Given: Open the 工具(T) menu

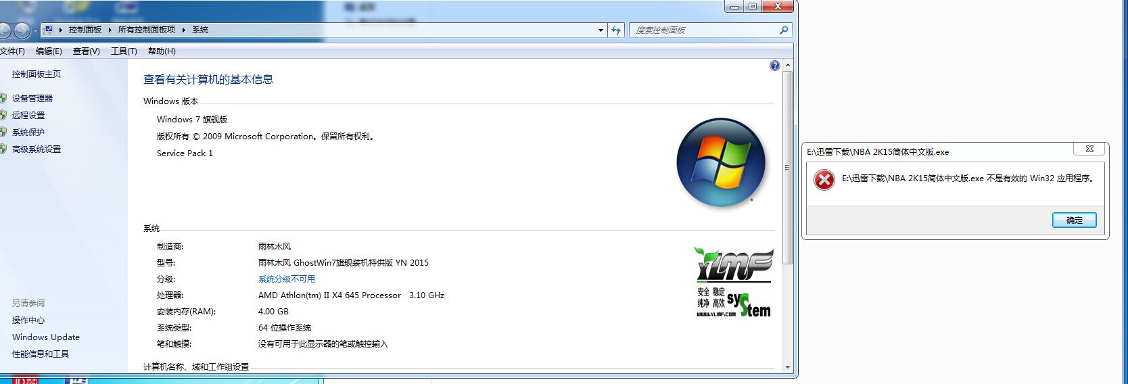Looking at the screenshot, I should click(124, 51).
